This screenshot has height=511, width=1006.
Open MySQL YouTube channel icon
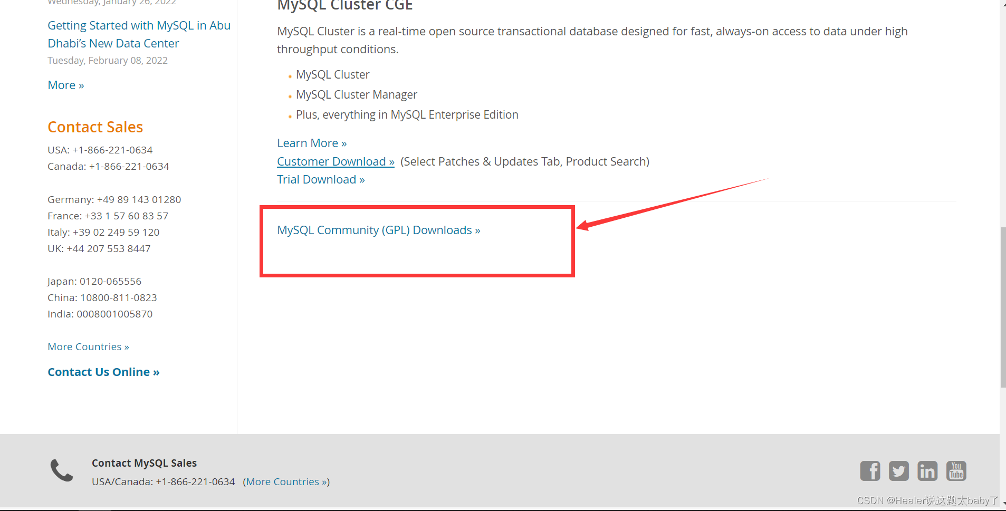(x=956, y=471)
